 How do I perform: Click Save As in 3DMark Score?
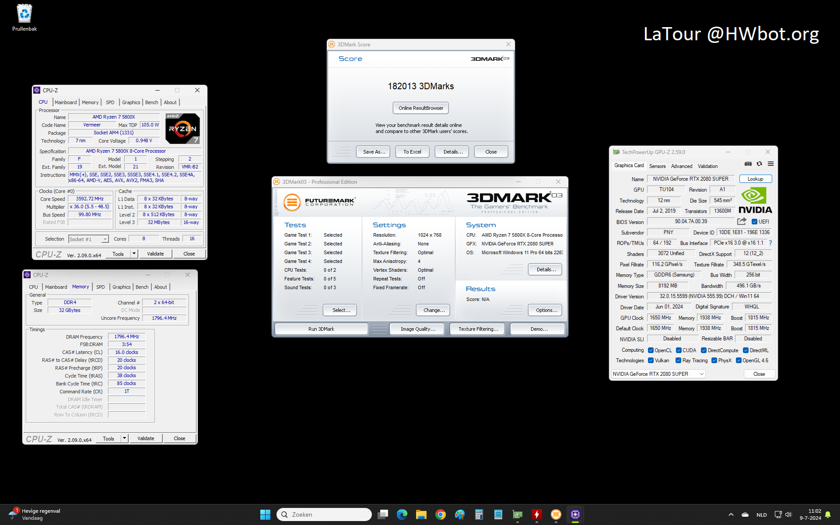tap(374, 152)
